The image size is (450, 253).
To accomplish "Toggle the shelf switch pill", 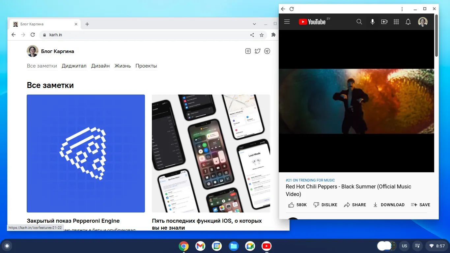I will coord(386,246).
